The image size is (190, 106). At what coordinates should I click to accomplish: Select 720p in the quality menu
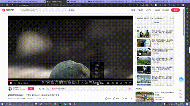pyautogui.click(x=97, y=69)
